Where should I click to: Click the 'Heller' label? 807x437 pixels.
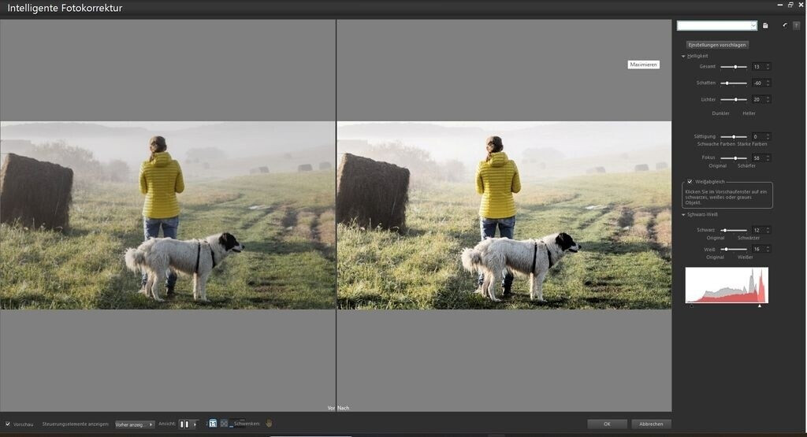click(x=749, y=113)
